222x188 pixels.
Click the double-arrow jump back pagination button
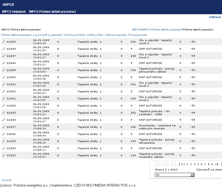pyautogui.click(x=166, y=164)
